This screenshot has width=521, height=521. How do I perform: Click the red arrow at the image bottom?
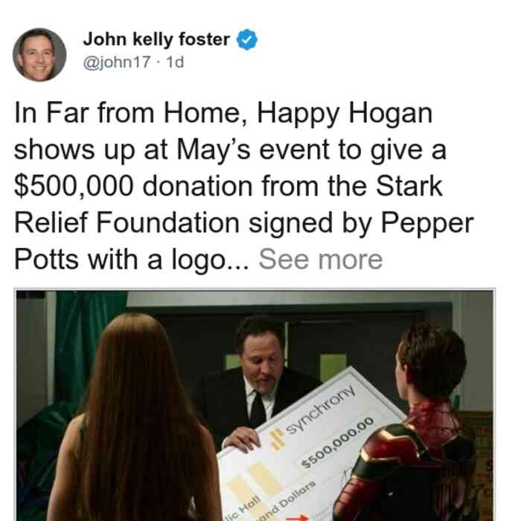coord(297,517)
